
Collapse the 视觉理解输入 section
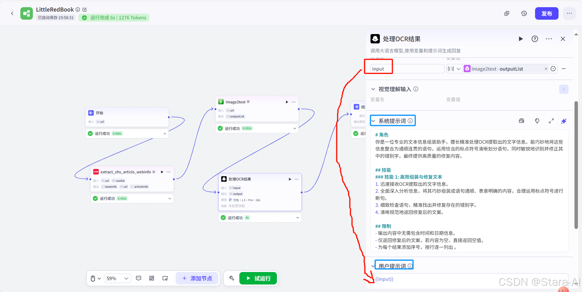(373, 89)
